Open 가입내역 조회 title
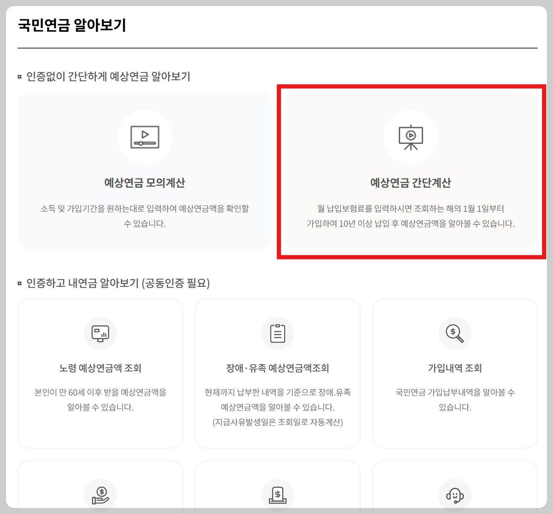This screenshot has height=514, width=553. pyautogui.click(x=455, y=368)
